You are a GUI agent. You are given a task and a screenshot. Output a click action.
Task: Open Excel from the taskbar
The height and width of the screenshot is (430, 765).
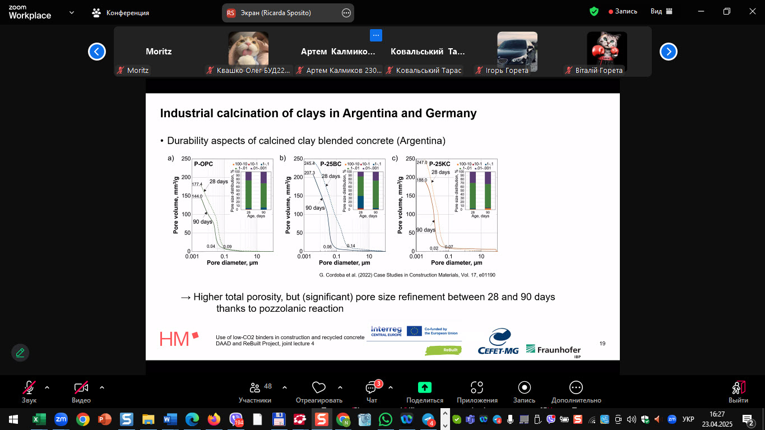click(x=39, y=419)
